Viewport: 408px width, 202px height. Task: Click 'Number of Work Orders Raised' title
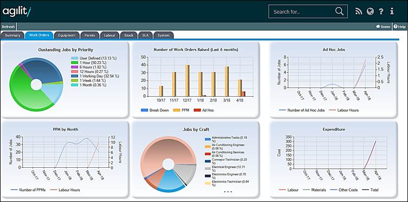(x=196, y=49)
